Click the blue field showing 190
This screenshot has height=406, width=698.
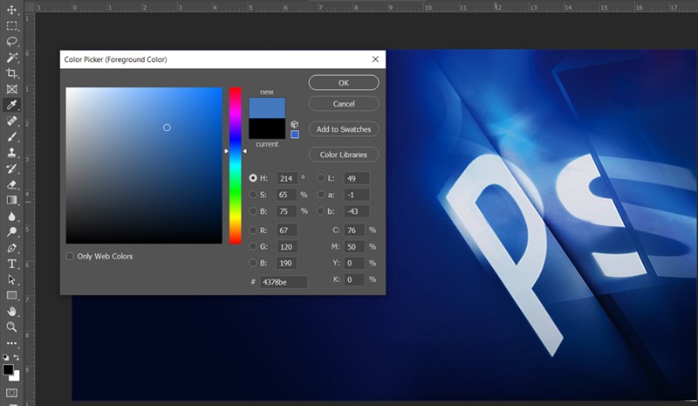287,263
